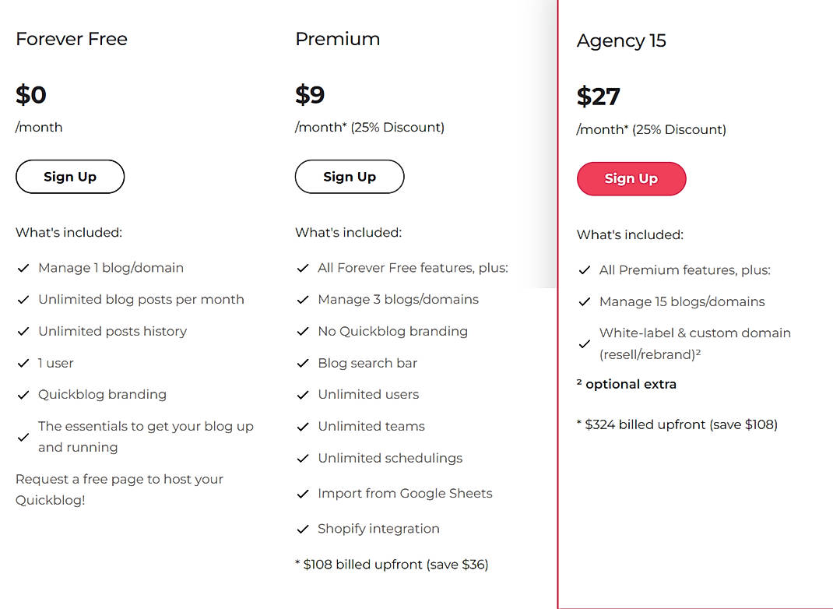833x609 pixels.
Task: Click the checkmark beside Unlimited blog posts
Action: [23, 300]
